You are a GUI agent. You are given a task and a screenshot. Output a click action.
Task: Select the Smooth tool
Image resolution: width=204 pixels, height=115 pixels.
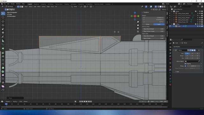3,75
